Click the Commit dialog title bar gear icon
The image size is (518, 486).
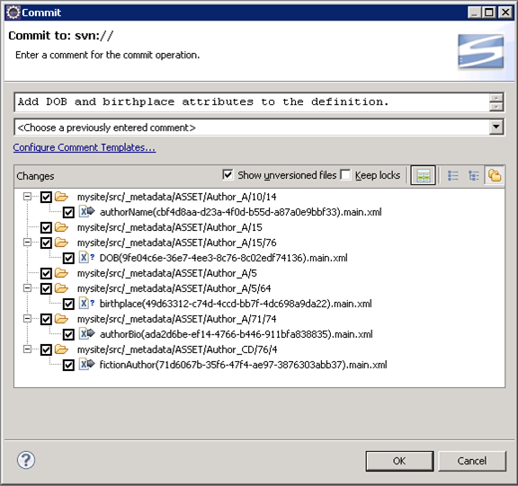click(13, 13)
